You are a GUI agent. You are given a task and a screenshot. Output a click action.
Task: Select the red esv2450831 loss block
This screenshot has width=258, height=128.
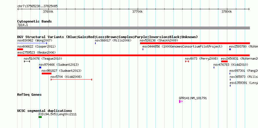224,61
